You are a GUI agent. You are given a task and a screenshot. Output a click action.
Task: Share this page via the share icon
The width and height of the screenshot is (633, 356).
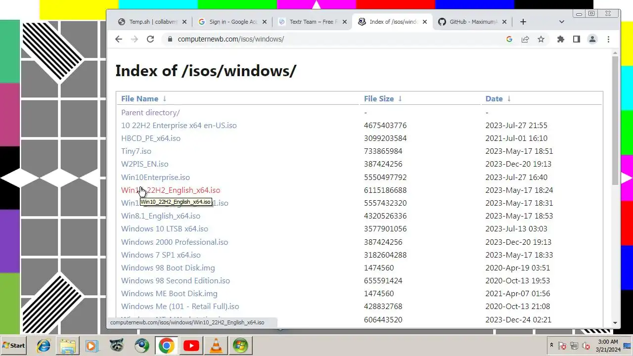click(525, 39)
